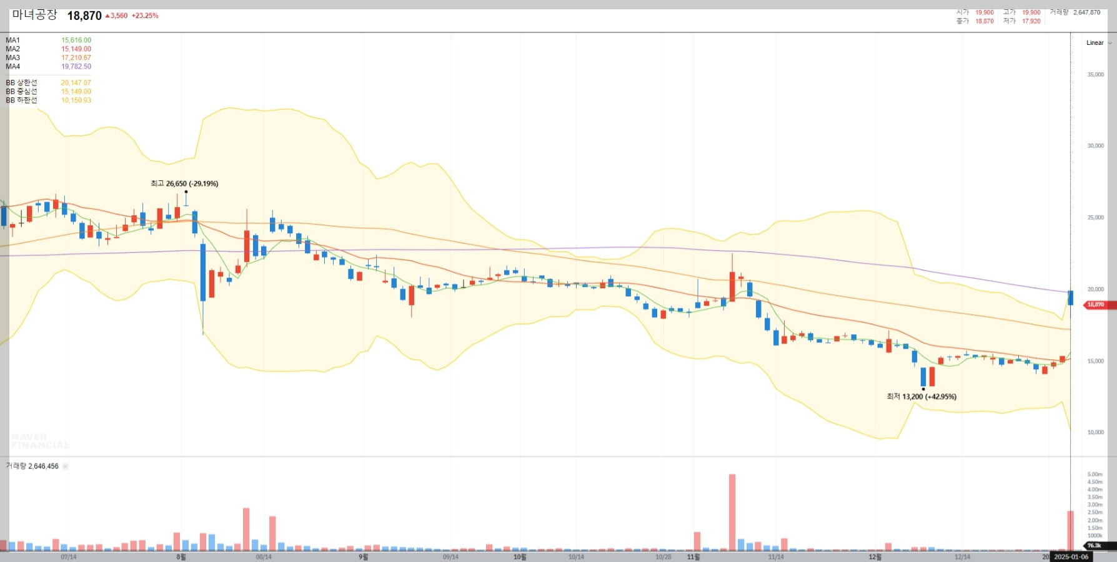Click the MA3 value 17,210.67
This screenshot has height=562, width=1117.
[x=76, y=58]
